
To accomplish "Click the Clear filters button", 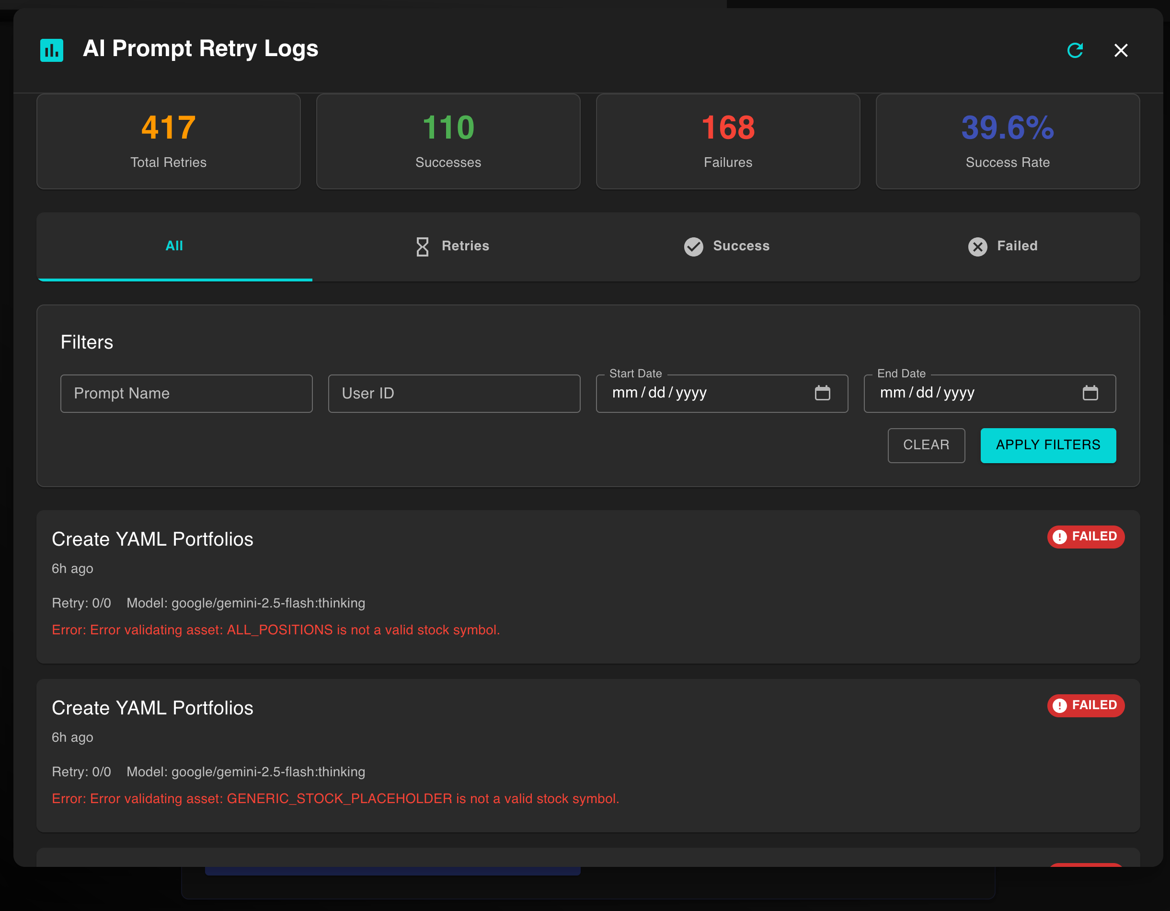I will pyautogui.click(x=926, y=445).
